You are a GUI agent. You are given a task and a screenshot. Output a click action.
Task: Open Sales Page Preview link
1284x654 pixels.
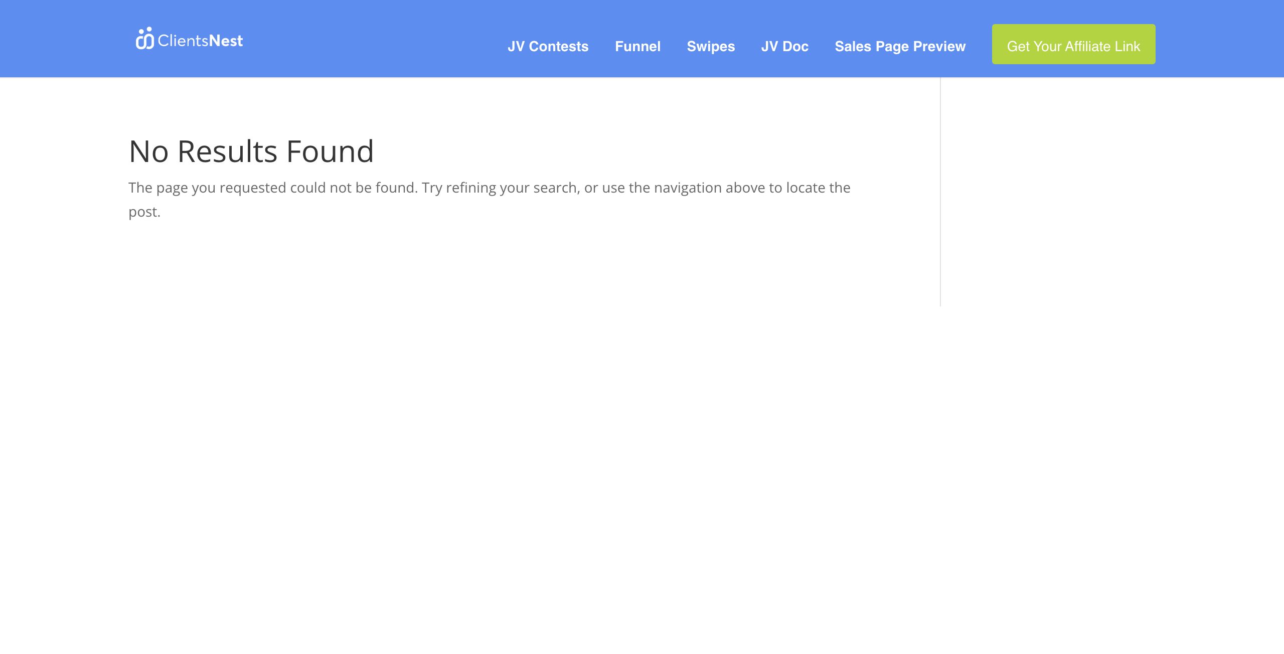(900, 46)
